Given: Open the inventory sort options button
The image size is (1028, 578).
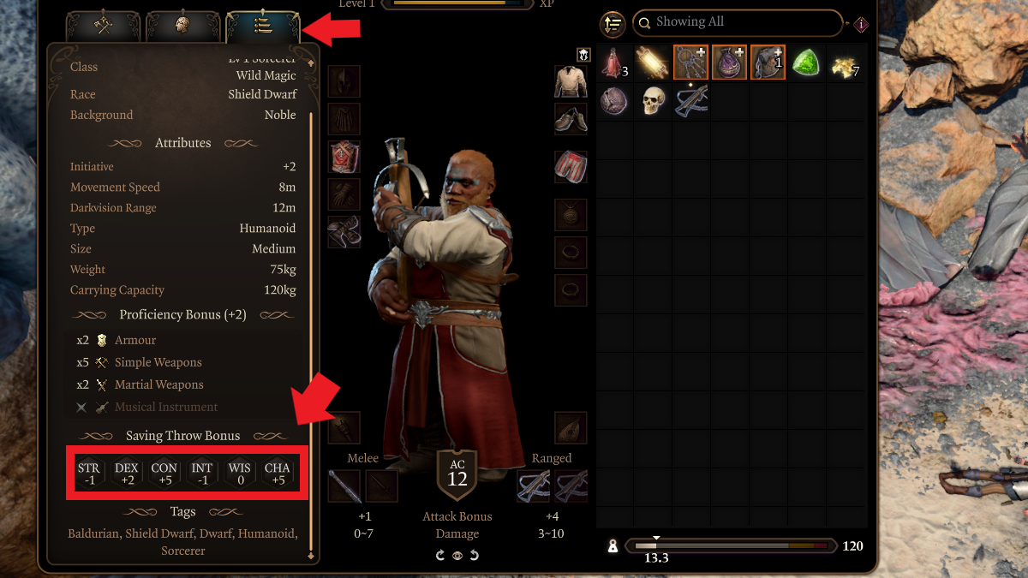Looking at the screenshot, I should pyautogui.click(x=612, y=24).
